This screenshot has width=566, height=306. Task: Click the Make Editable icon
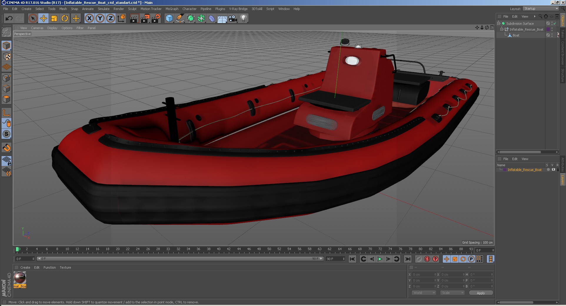click(6, 32)
